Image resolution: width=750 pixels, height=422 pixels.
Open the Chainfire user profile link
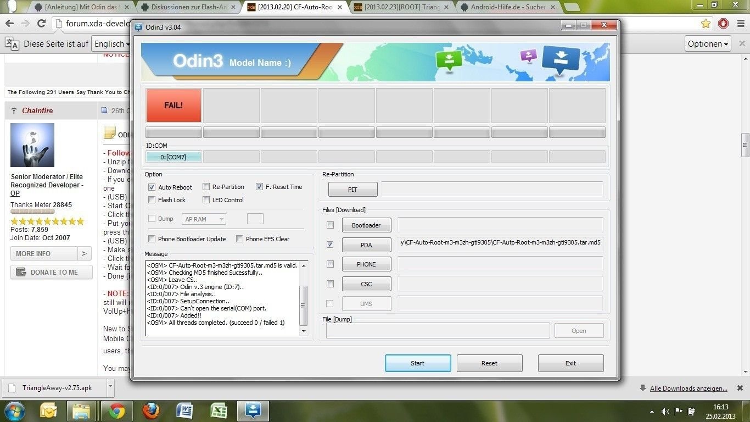tap(37, 110)
